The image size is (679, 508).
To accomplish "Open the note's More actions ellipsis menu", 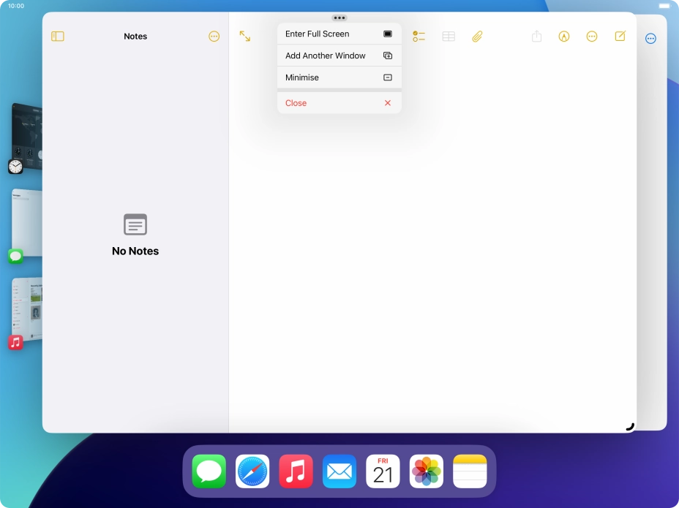I will click(x=592, y=36).
